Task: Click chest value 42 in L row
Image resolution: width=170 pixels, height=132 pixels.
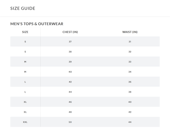Action: click(x=70, y=82)
